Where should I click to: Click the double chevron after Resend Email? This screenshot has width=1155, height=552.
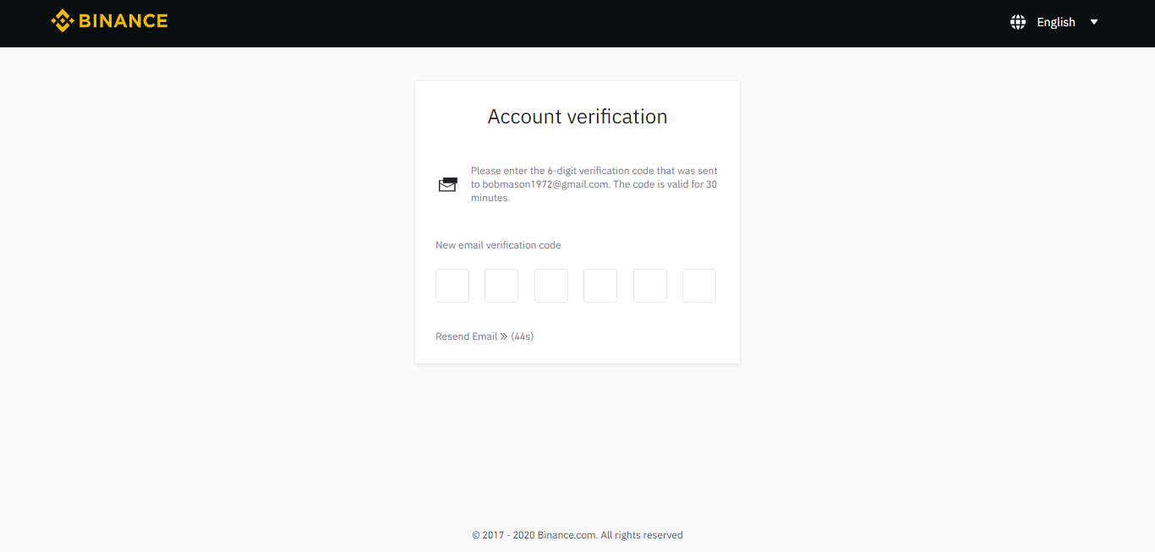tap(504, 336)
